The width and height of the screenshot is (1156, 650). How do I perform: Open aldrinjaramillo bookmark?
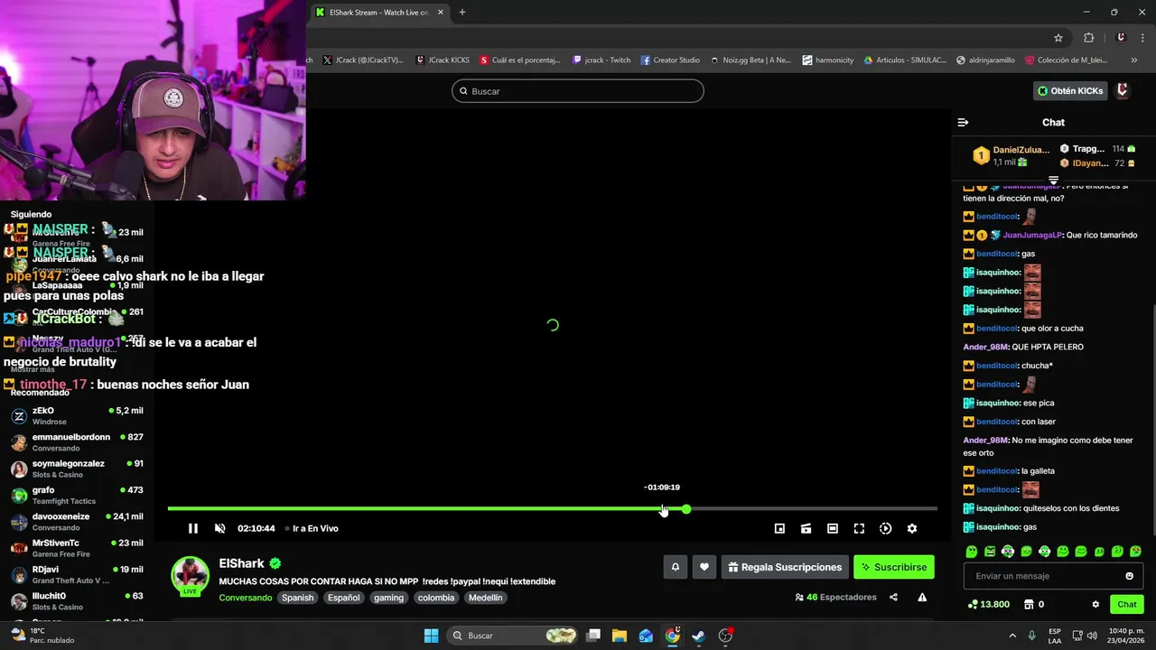pyautogui.click(x=985, y=60)
